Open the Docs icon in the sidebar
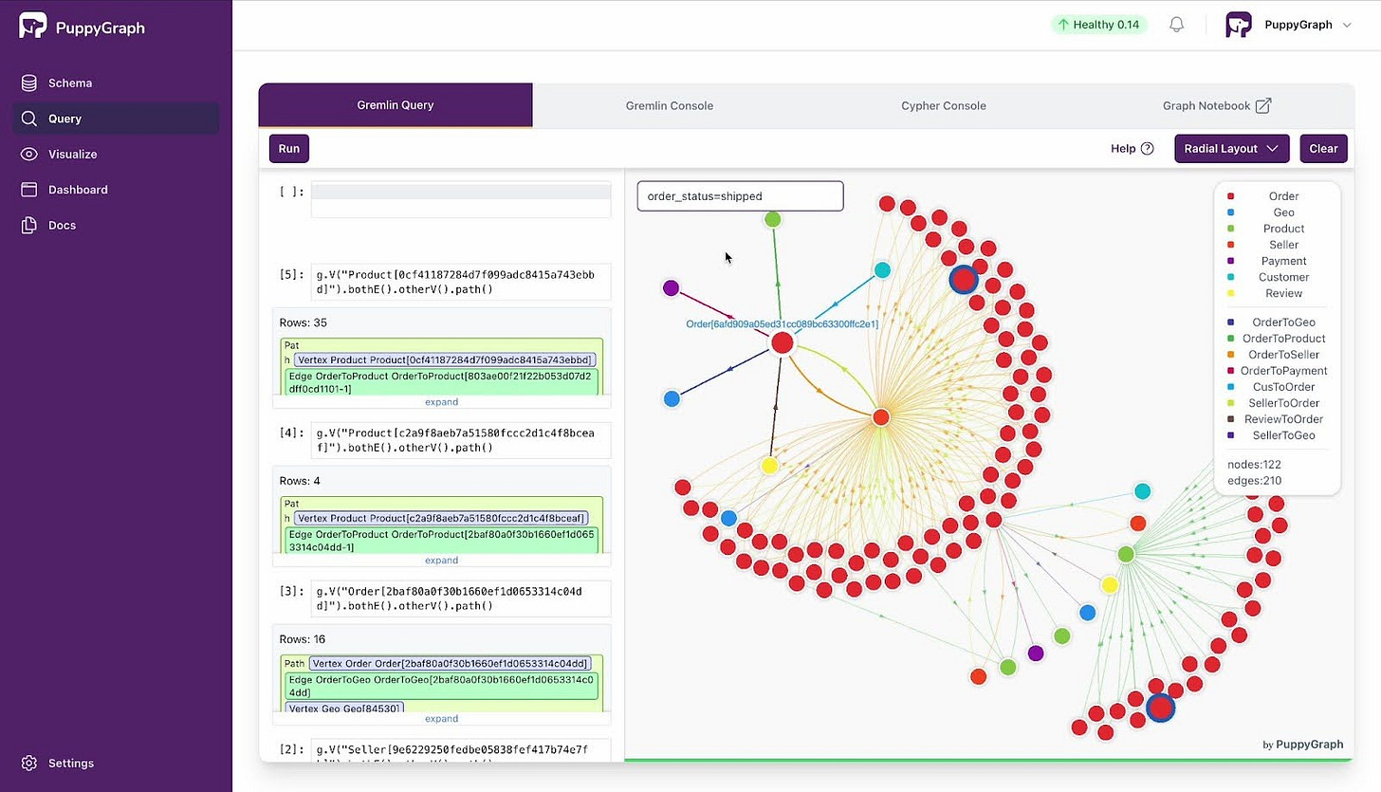Viewport: 1381px width, 792px height. tap(29, 225)
